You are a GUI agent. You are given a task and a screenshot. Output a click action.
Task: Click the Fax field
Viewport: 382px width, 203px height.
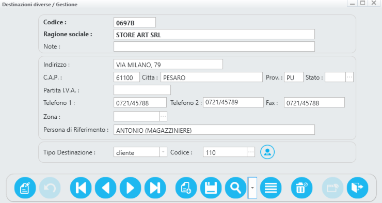[x=314, y=102]
